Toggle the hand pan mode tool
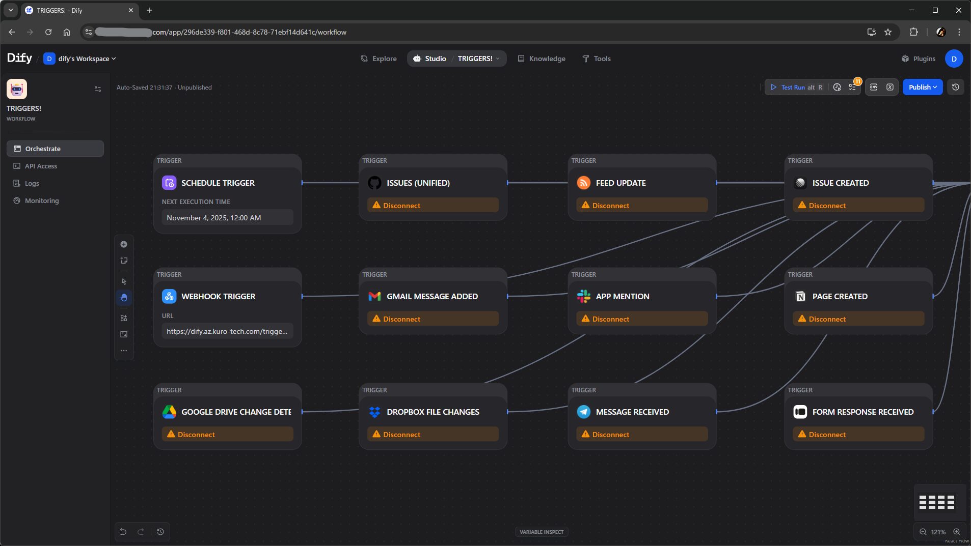 pos(124,298)
